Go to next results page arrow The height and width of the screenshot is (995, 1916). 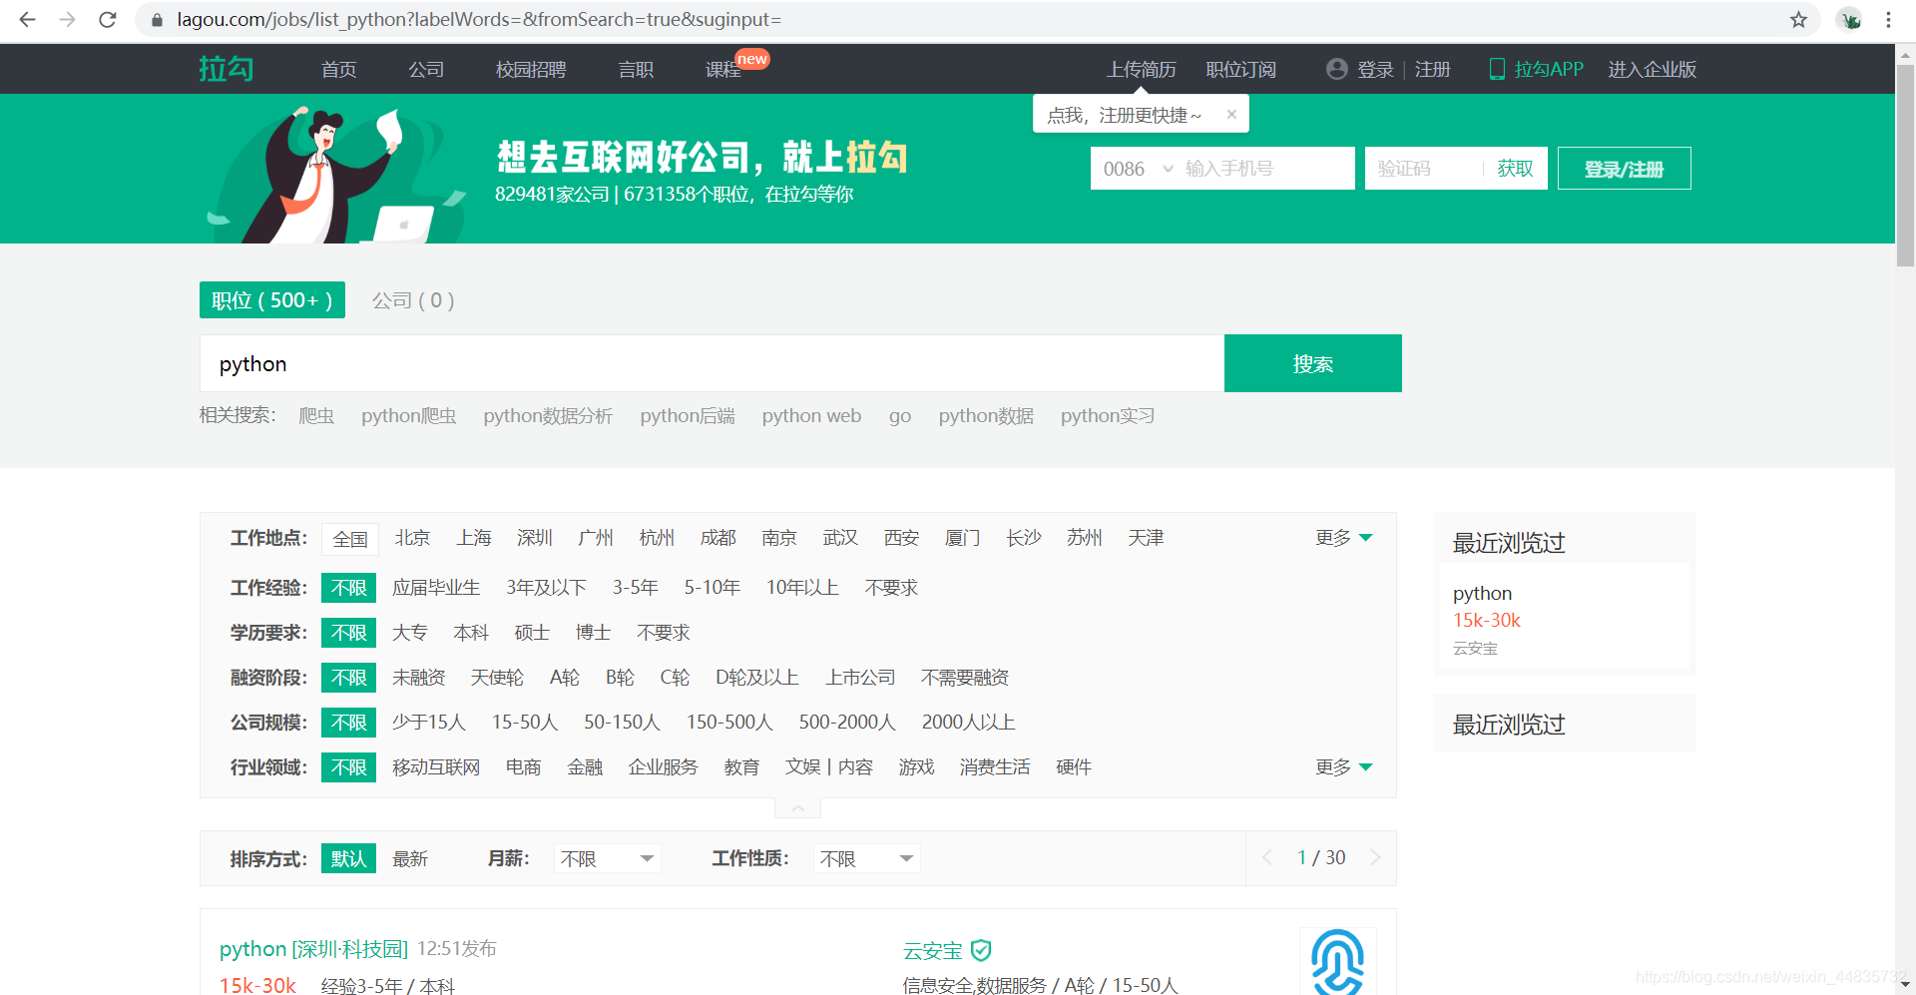[x=1375, y=857]
